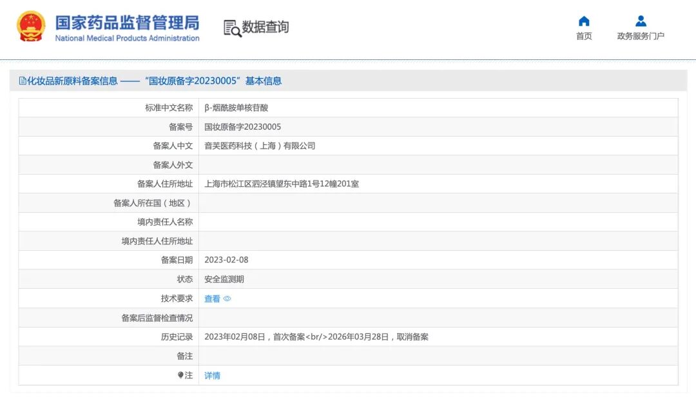The width and height of the screenshot is (696, 401).
Task: Click the data query magnifier icon
Action: click(232, 28)
